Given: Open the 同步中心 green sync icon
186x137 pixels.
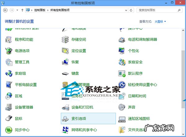Looking at the screenshot, I should pyautogui.click(x=9, y=130).
